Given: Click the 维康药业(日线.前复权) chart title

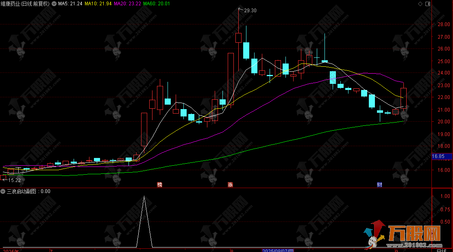Looking at the screenshot, I should pos(25,4).
